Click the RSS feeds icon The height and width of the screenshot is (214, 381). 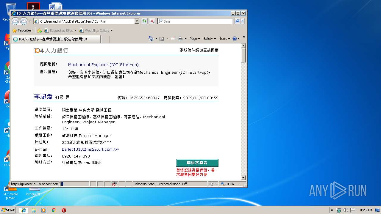click(x=162, y=39)
